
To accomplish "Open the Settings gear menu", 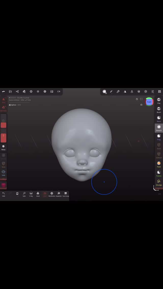I will [146, 91].
